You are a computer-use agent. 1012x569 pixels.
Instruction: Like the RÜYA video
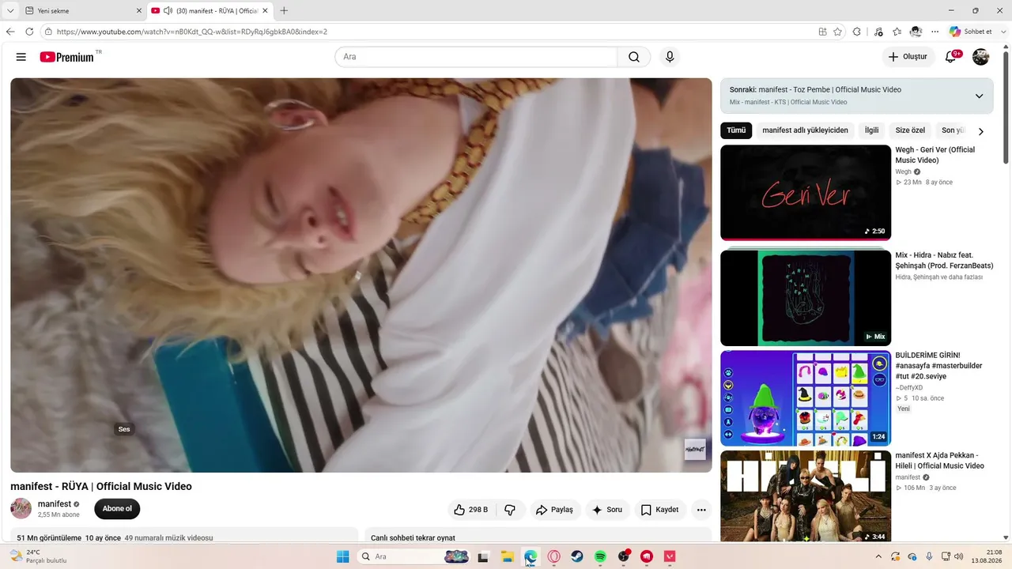tap(470, 510)
